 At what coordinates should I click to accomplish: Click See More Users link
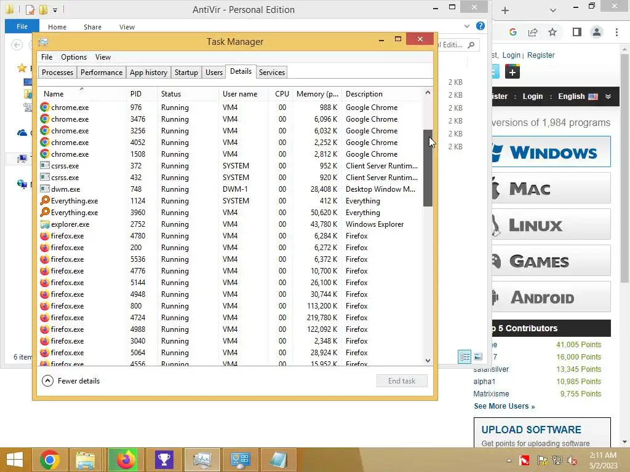pos(504,406)
